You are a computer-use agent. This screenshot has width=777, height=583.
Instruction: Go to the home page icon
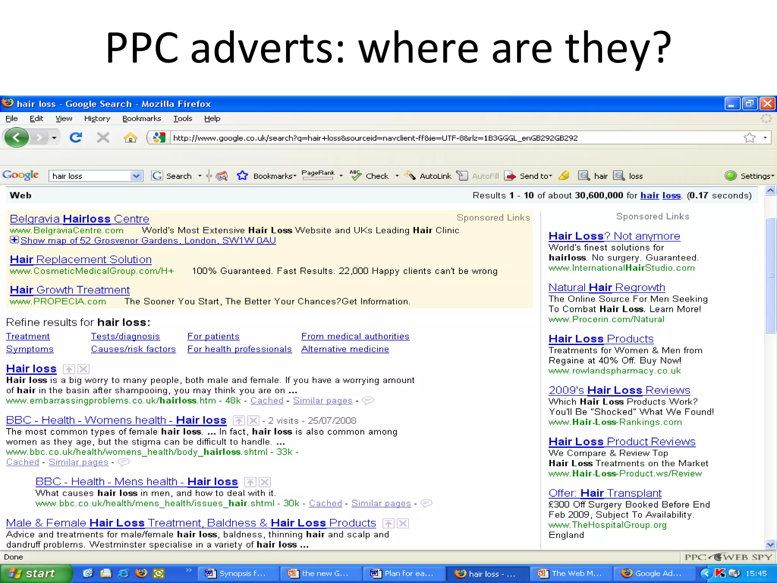point(131,137)
